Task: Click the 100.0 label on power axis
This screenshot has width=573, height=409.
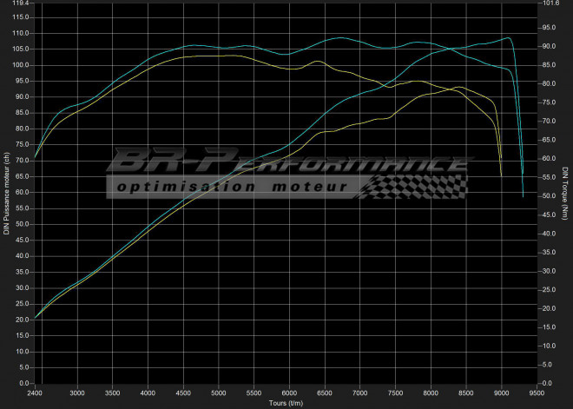Action: pyautogui.click(x=20, y=65)
